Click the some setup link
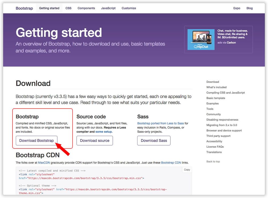This screenshot has width=268, height=198. point(103,132)
